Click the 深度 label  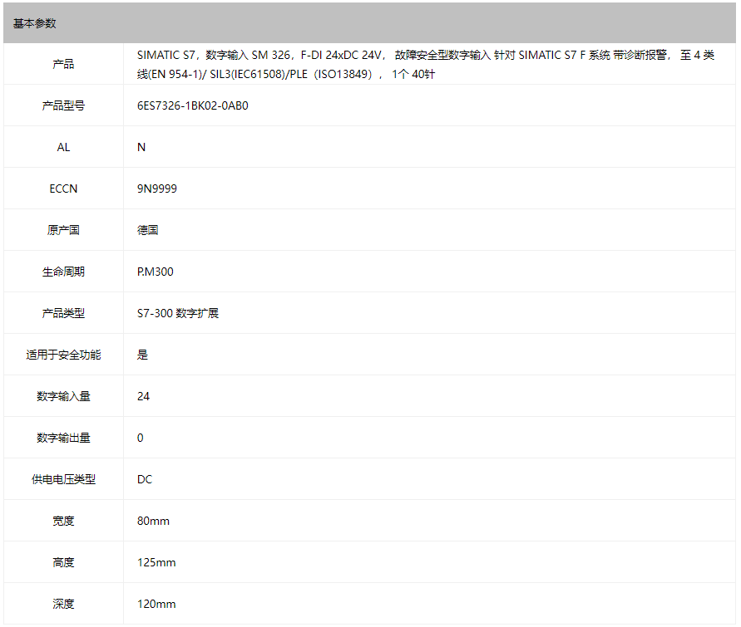tap(63, 604)
